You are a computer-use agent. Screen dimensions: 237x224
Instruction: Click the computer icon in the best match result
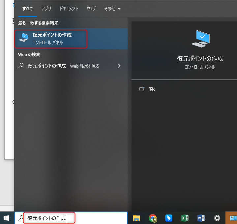(x=24, y=37)
